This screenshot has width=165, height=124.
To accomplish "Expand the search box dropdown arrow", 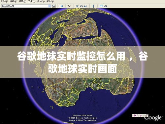I will 49,6.
